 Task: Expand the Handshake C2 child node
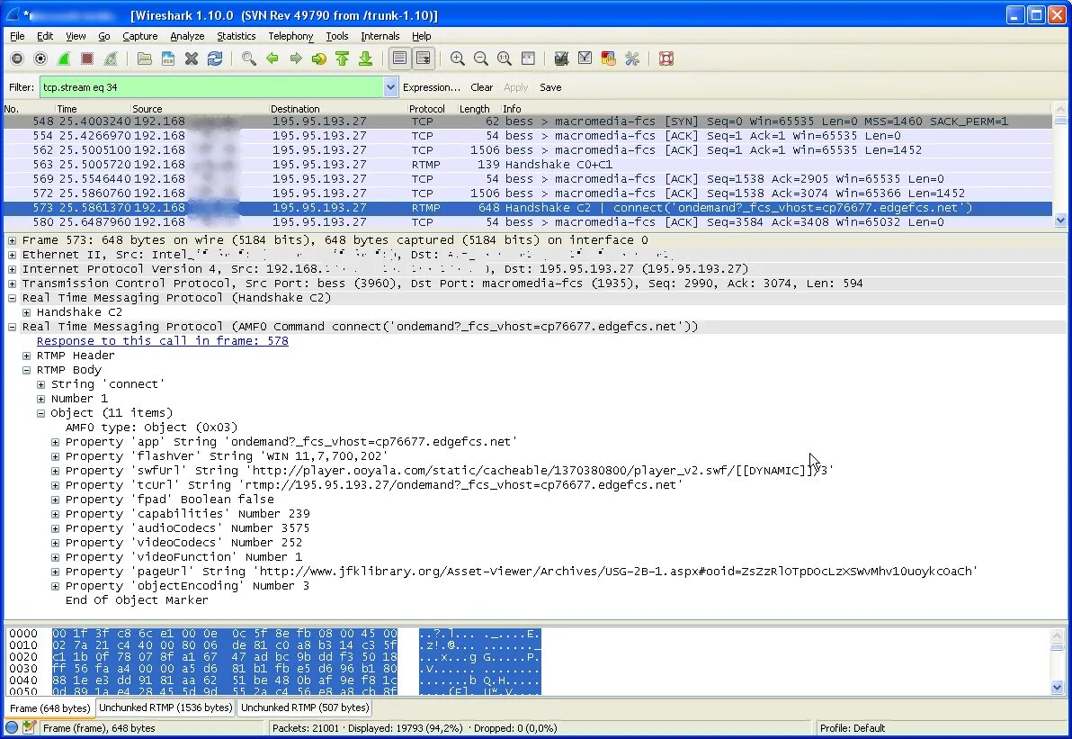pyautogui.click(x=26, y=312)
